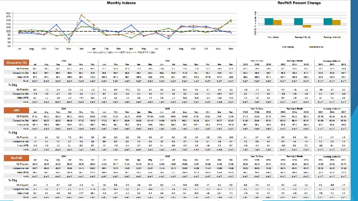
Task: Click the "Apr" label on line chart axis
Action: tap(131, 48)
